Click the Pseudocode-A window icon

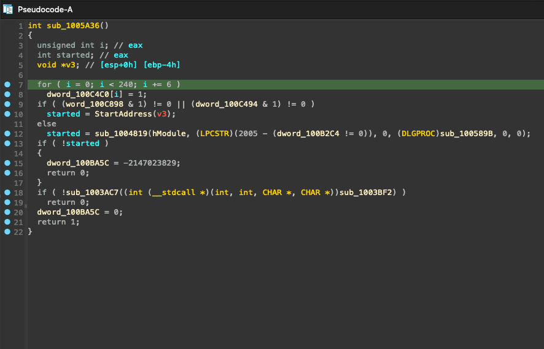tap(9, 9)
